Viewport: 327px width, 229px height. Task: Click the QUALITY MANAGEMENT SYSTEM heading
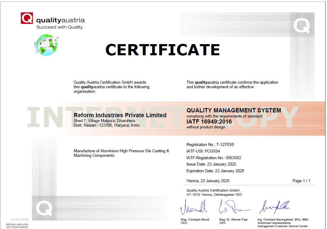pyautogui.click(x=234, y=110)
